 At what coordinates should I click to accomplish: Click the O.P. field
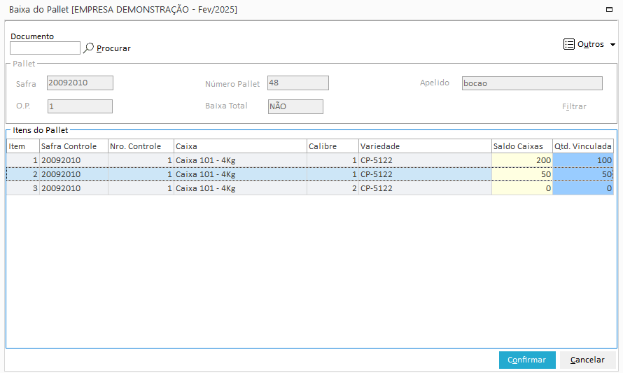click(80, 106)
